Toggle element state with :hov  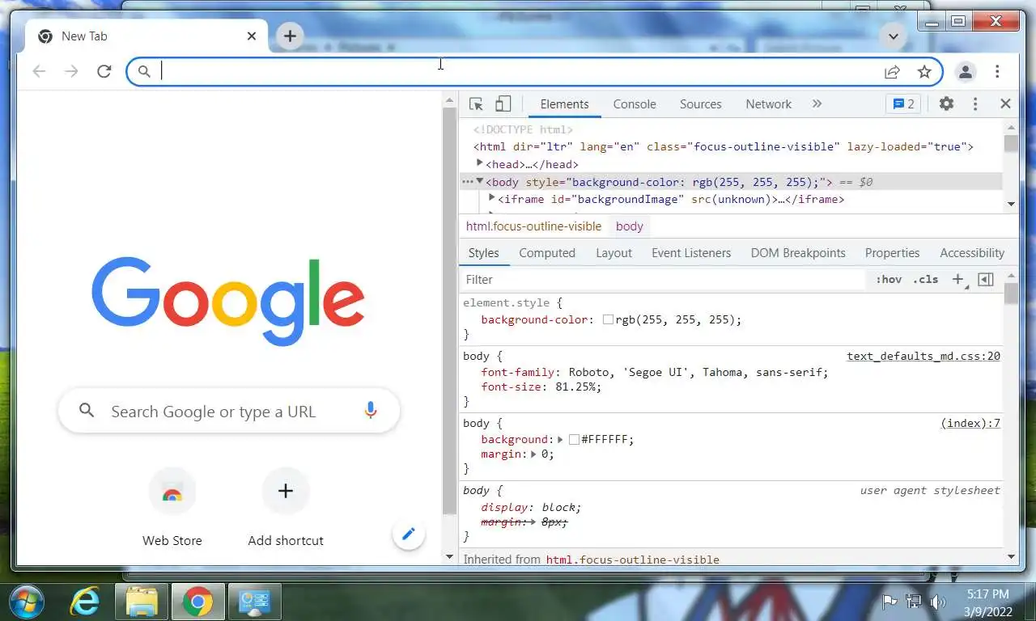pyautogui.click(x=889, y=279)
